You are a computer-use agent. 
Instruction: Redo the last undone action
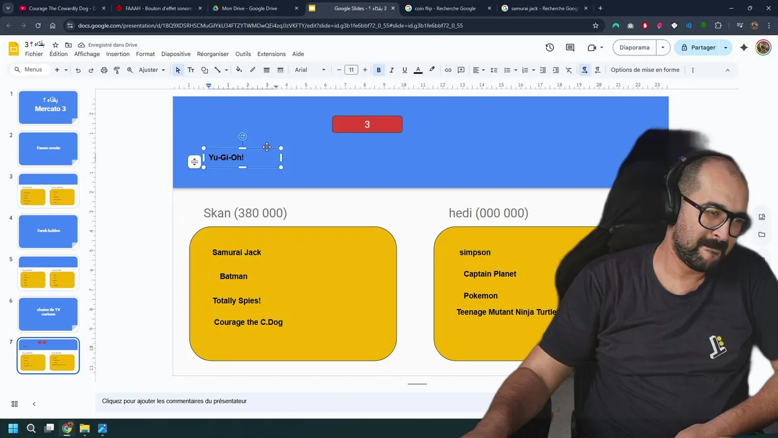[x=91, y=70]
